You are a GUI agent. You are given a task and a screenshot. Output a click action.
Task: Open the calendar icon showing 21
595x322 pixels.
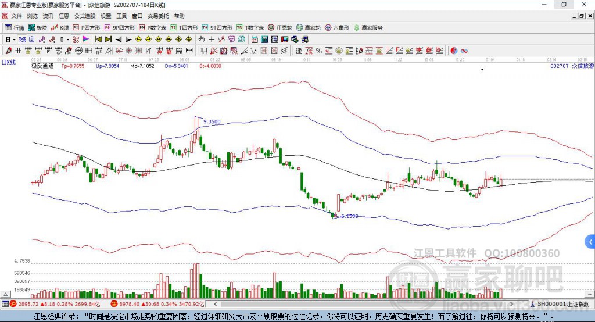coord(255,40)
